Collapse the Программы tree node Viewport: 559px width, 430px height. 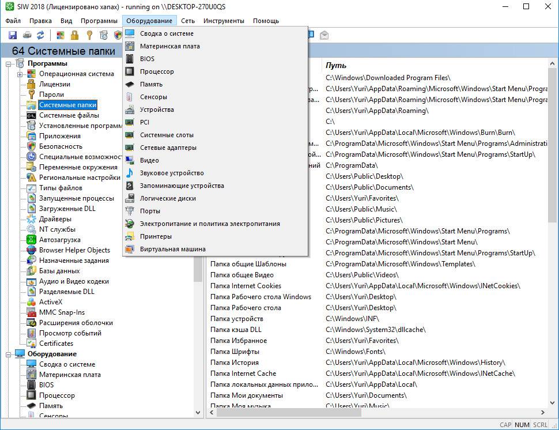tap(9, 64)
